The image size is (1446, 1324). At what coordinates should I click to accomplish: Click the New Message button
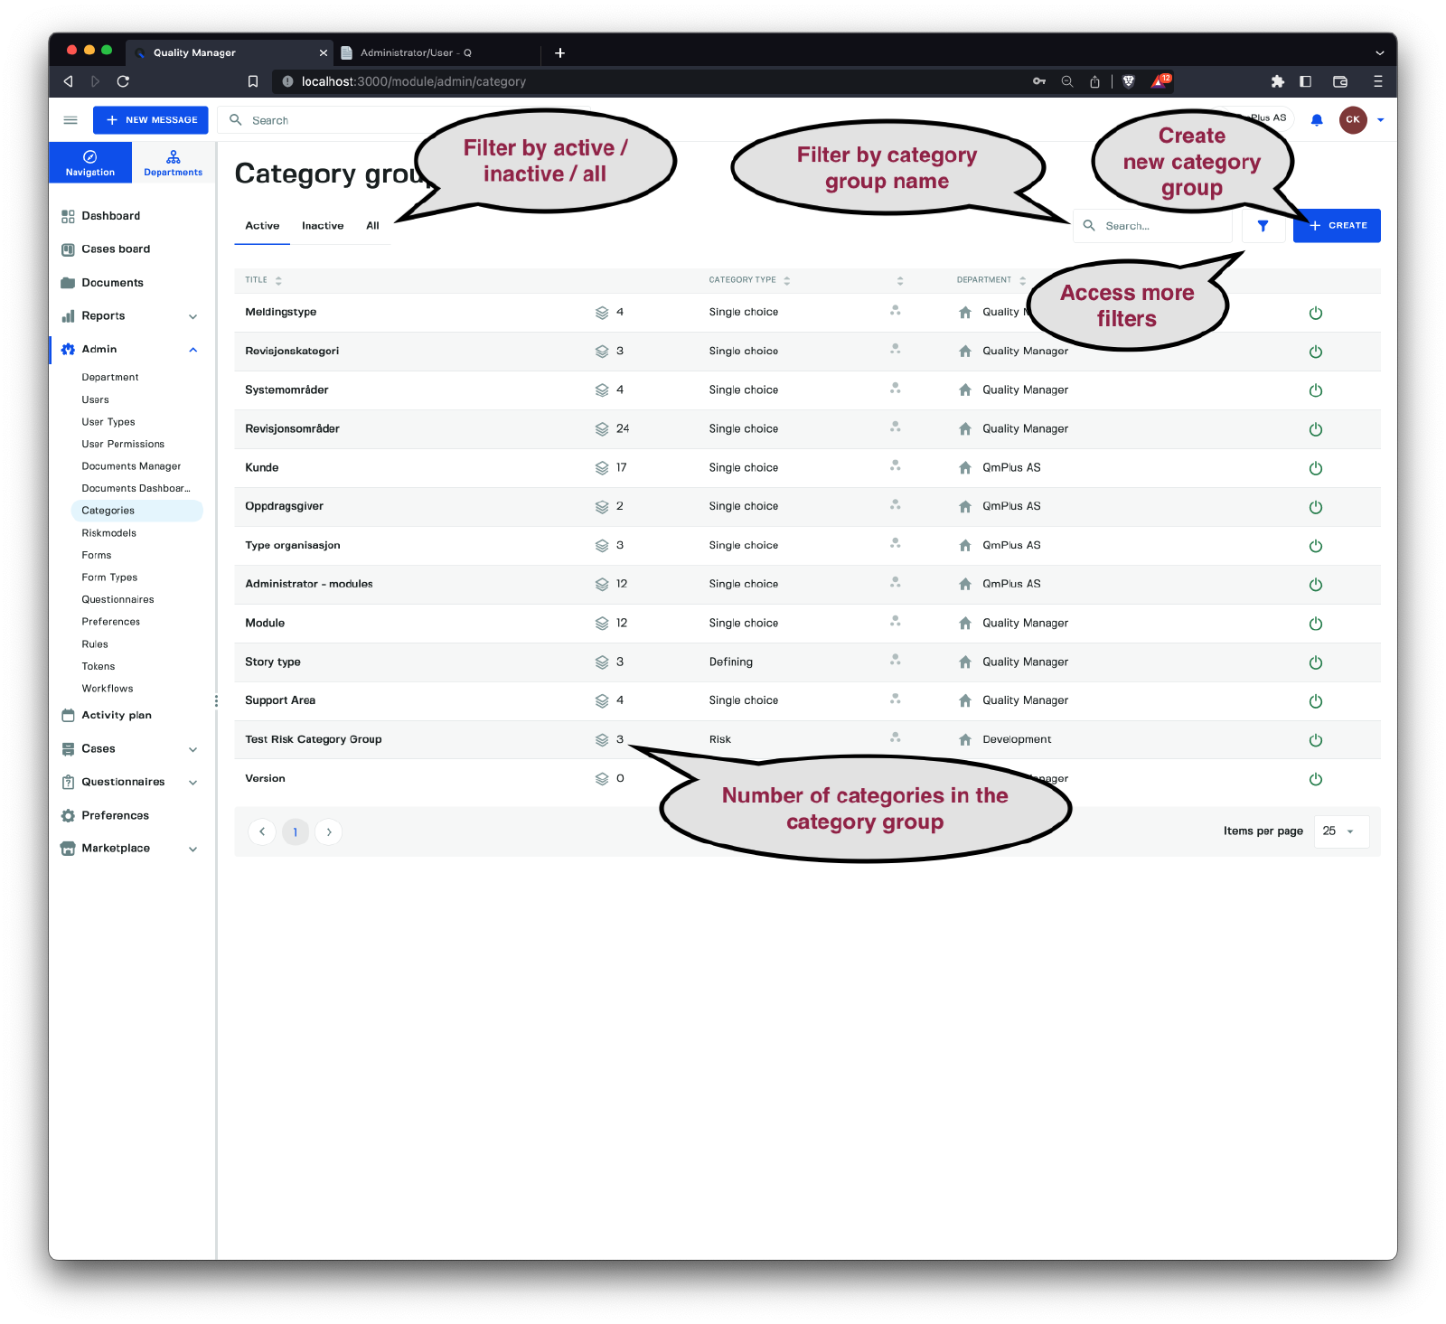[151, 120]
